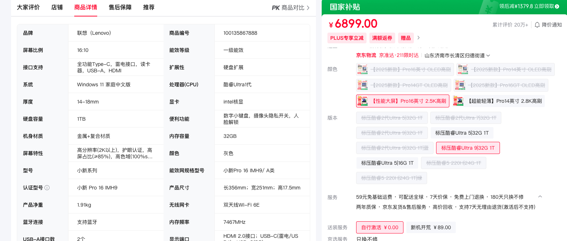Claim the 领后减¥1379.8 立即领取 subsidy
Viewport: 567px width, 241px height.
coord(529,6)
